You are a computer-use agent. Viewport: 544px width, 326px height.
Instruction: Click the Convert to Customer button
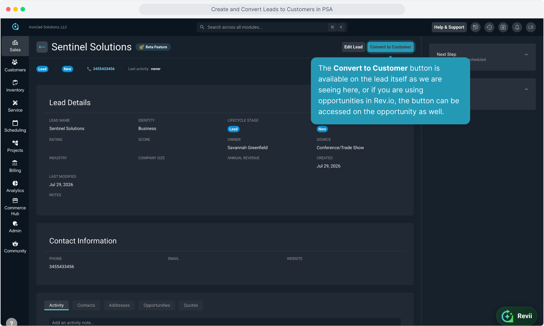tap(391, 47)
